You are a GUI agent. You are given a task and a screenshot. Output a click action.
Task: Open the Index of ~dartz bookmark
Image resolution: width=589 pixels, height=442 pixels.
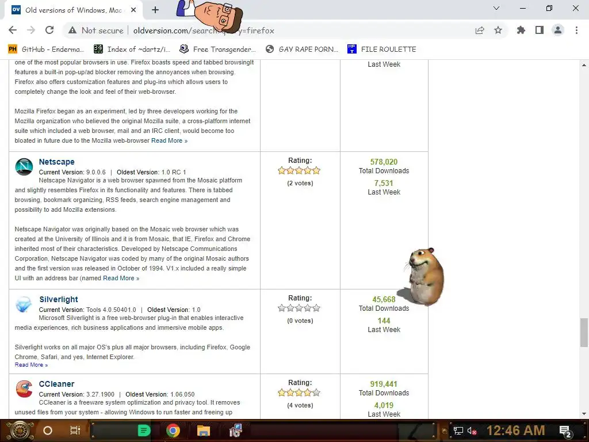(132, 49)
